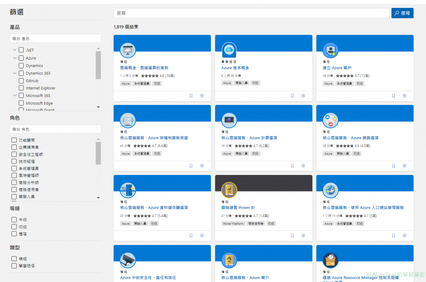Open the Azure 基本概念 learning path
The width and height of the screenshot is (426, 282).
point(235,68)
